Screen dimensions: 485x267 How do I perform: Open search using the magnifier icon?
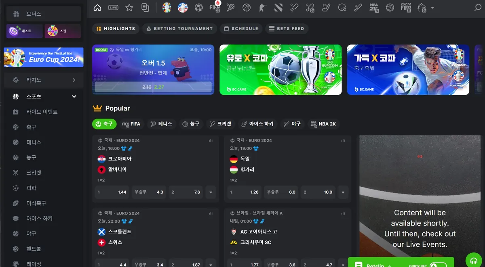pyautogui.click(x=477, y=7)
